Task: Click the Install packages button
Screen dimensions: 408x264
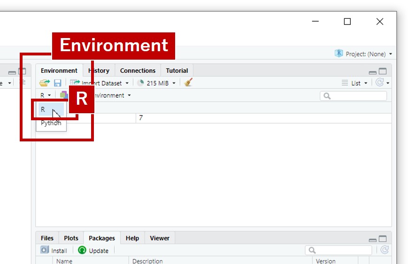Action: [54, 250]
